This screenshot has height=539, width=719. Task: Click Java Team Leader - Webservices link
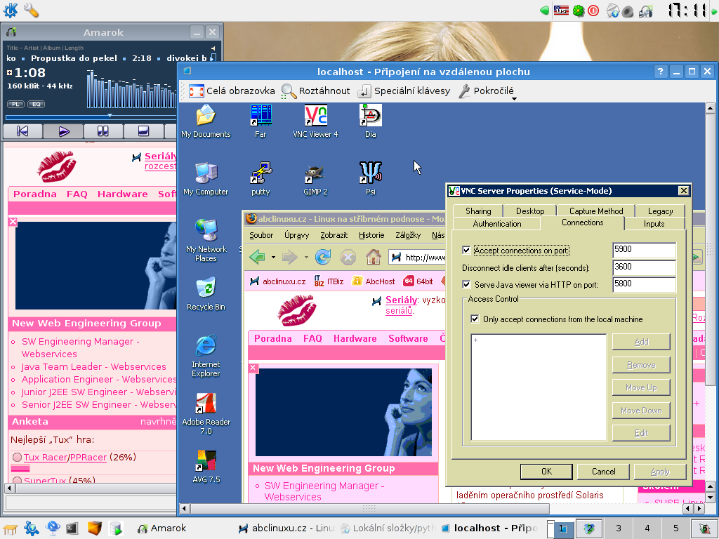point(93,366)
